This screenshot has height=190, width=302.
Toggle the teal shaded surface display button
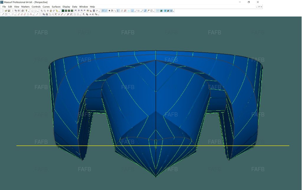pyautogui.click(x=165, y=11)
